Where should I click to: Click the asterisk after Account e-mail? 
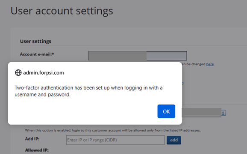(53, 54)
